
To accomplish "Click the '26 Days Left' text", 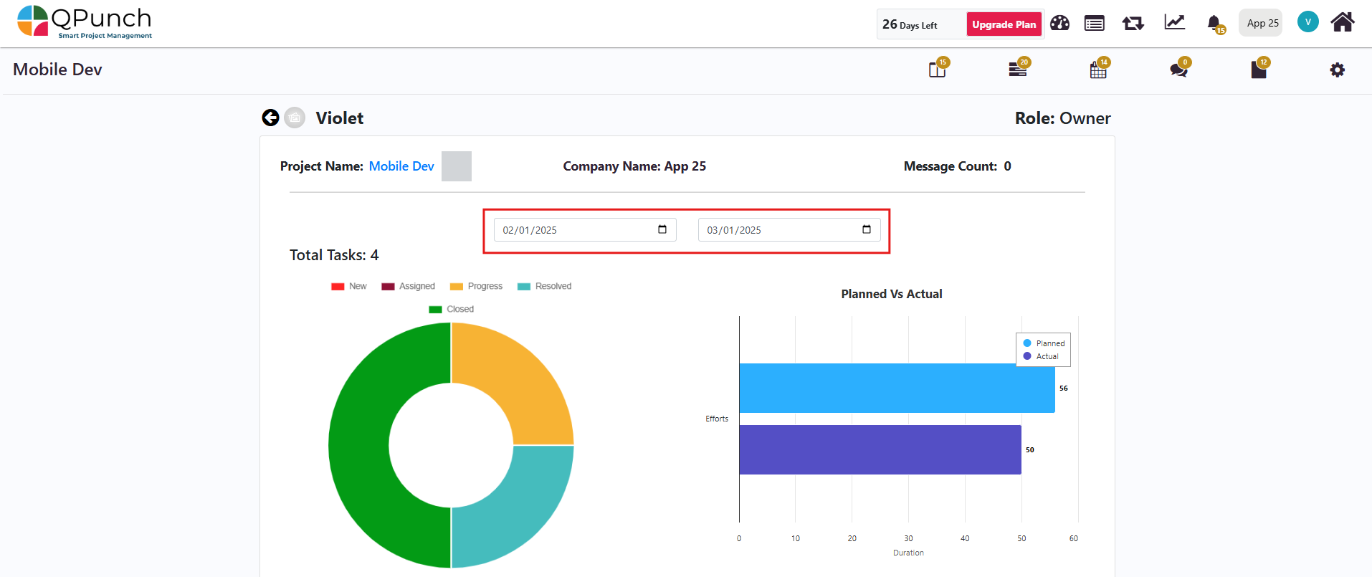I will pos(910,24).
